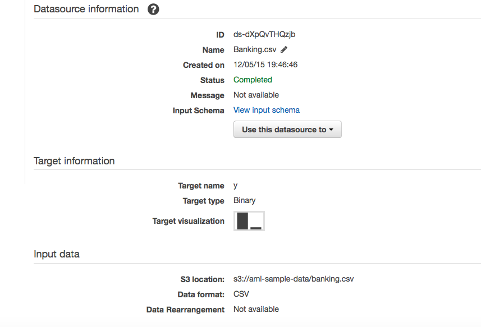Click the short bar in Target visualization

tap(256, 228)
